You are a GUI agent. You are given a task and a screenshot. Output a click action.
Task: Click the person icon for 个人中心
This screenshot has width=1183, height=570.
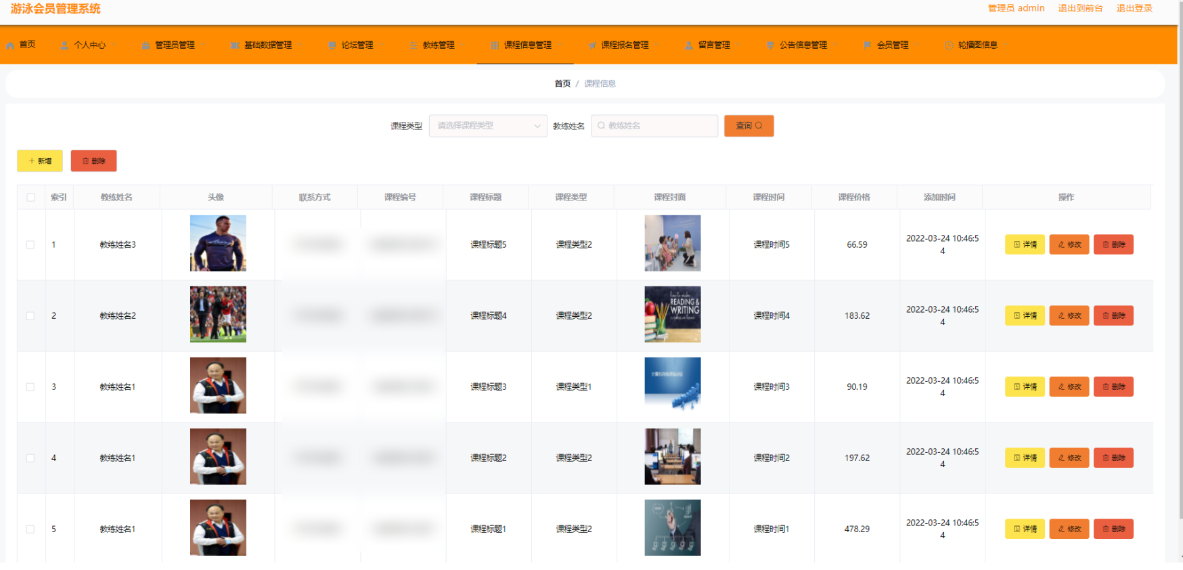coord(64,45)
